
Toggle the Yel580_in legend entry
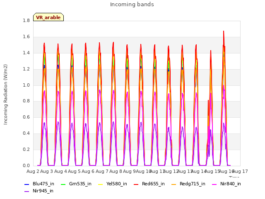[x=112, y=184]
